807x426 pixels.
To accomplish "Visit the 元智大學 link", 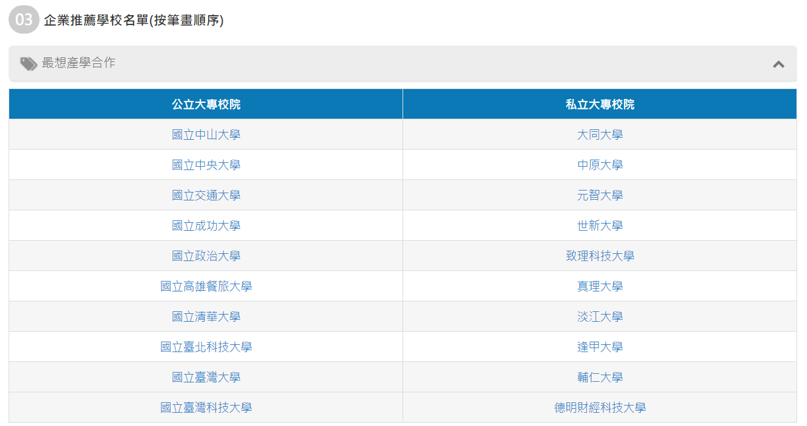I will (600, 195).
